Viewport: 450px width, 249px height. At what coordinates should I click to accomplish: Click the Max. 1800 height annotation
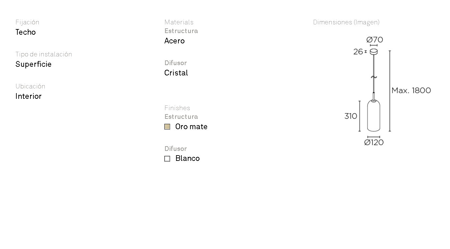pos(411,90)
